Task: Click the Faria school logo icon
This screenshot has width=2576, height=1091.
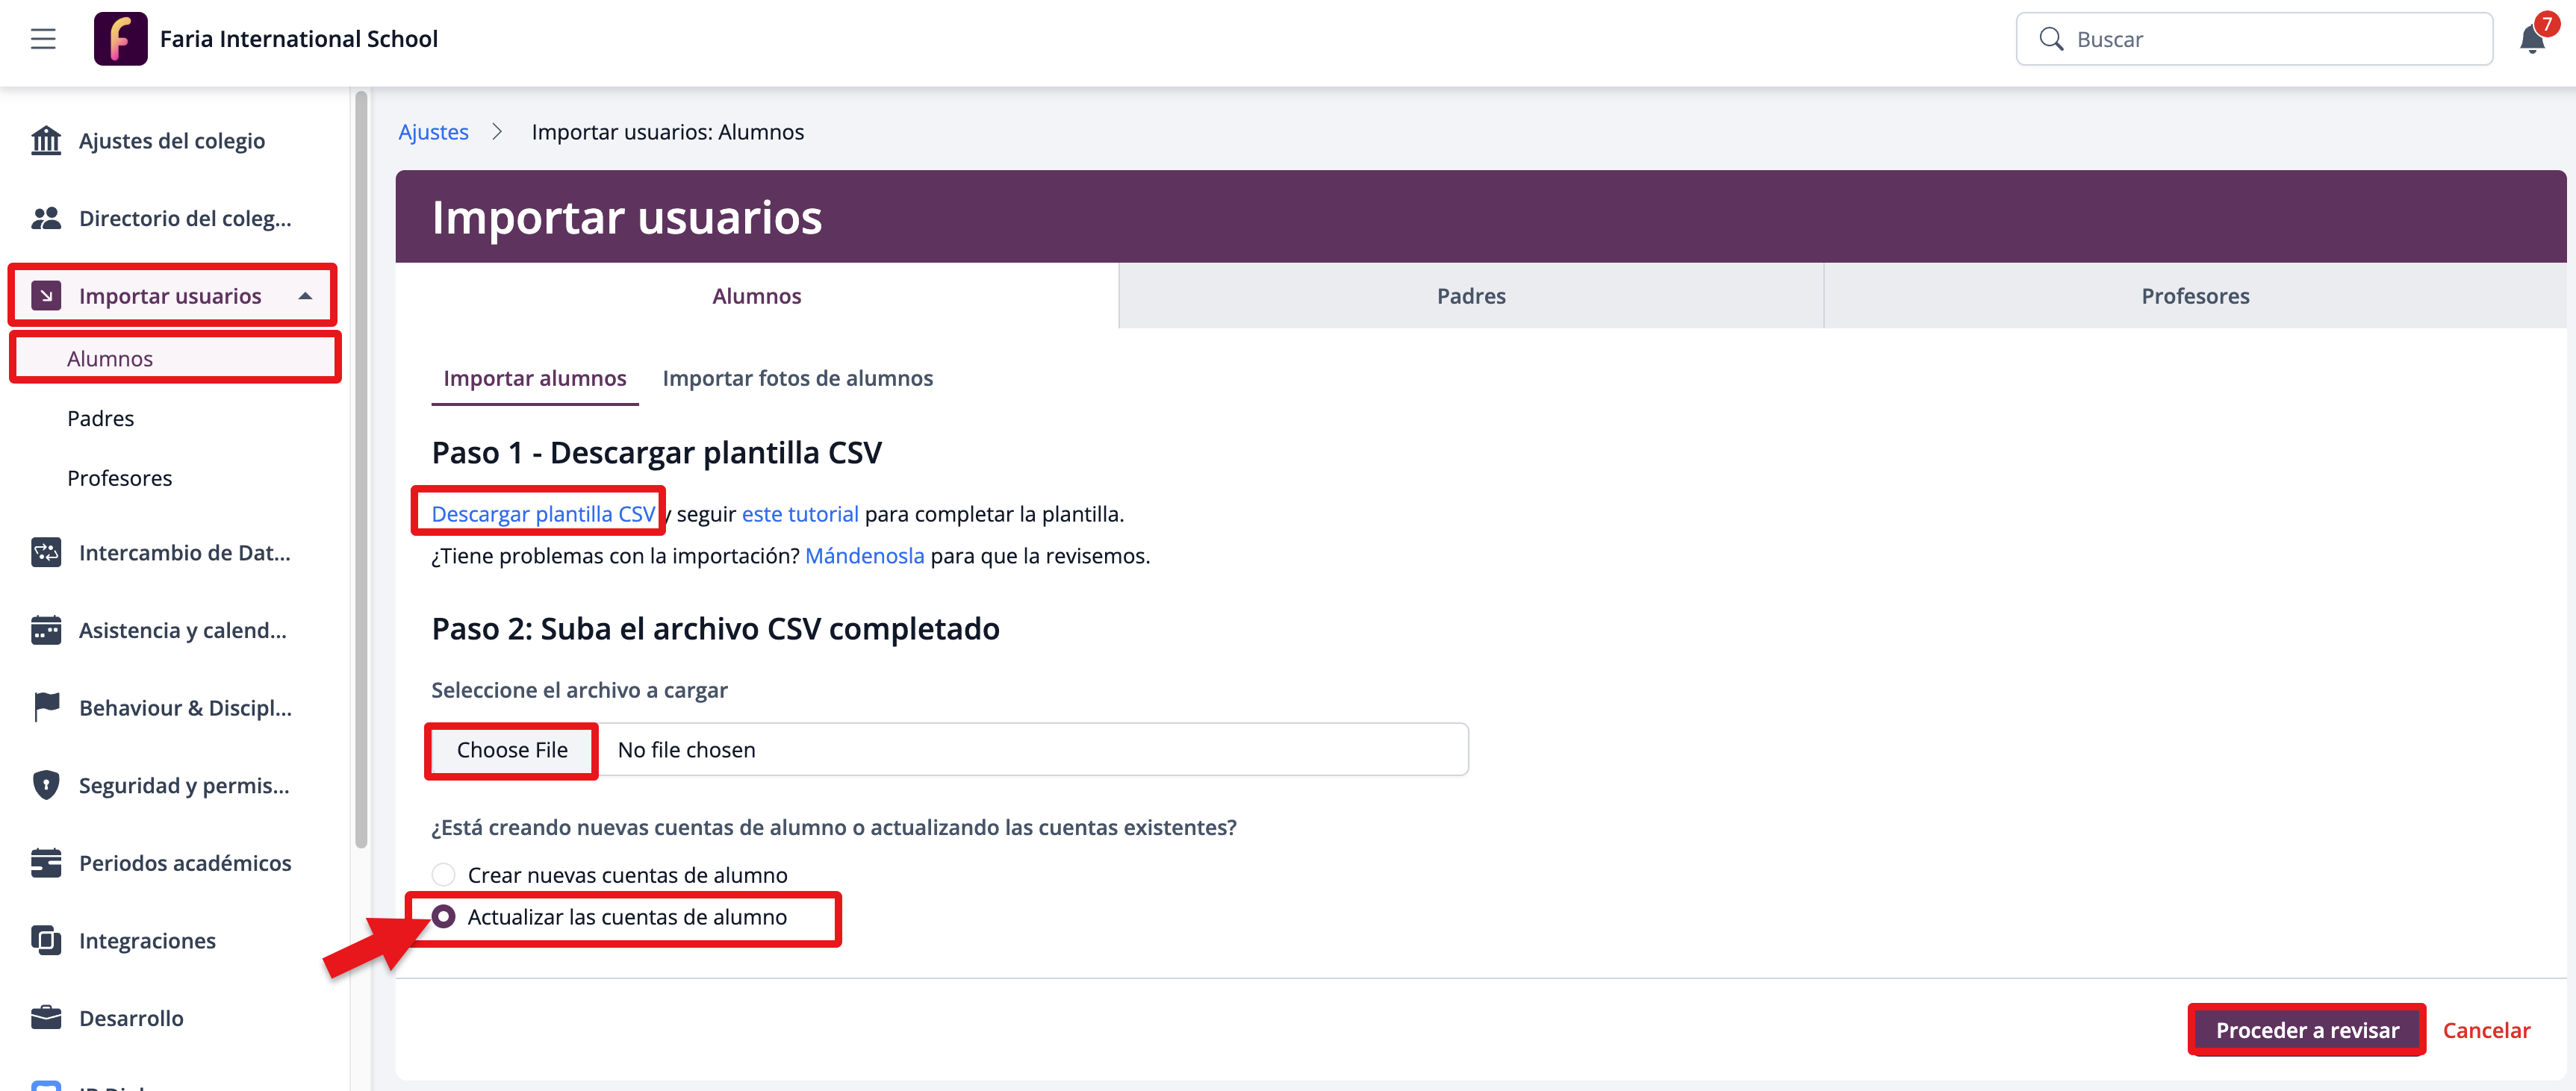Action: tap(120, 39)
